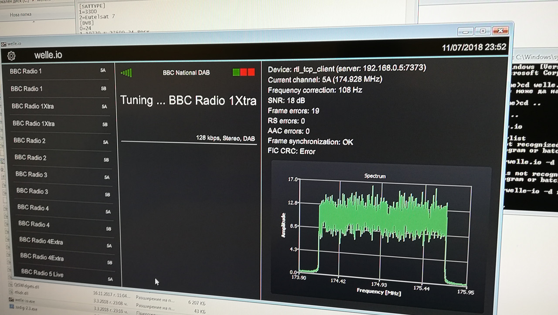Viewport: 558px width, 315px height.
Task: Click AAC errors 0 line
Action: pos(289,131)
